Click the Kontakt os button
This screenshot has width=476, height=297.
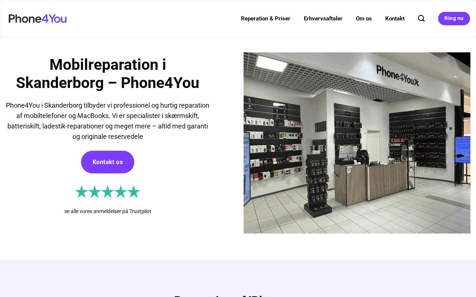click(107, 162)
